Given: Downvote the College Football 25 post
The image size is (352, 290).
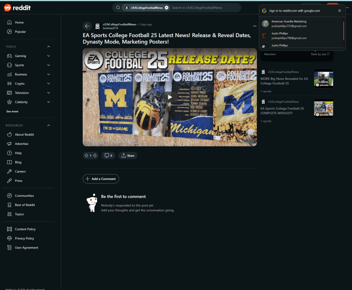Looking at the screenshot, I should click(95, 156).
